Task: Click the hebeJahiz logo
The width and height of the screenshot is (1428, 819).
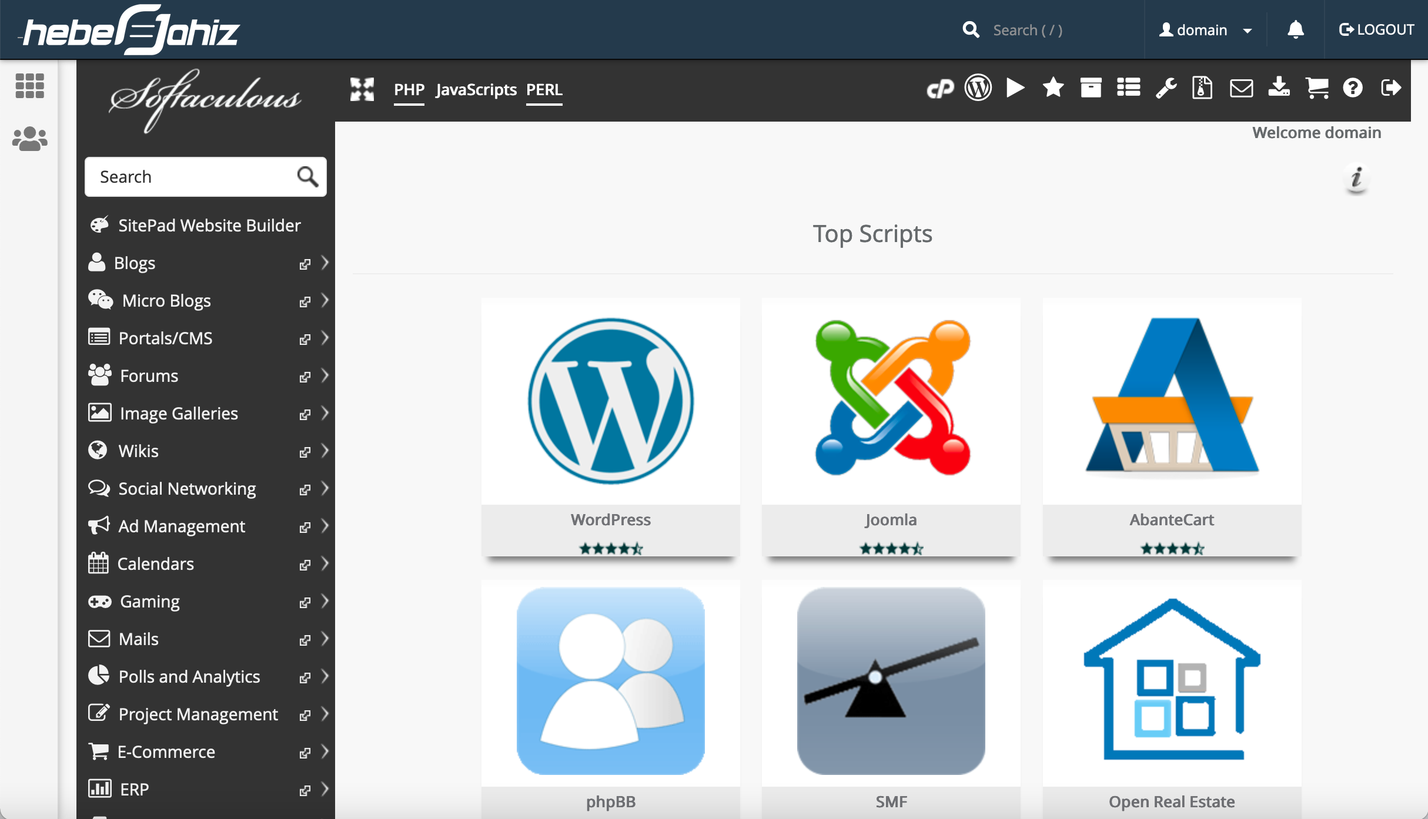Action: tap(131, 30)
